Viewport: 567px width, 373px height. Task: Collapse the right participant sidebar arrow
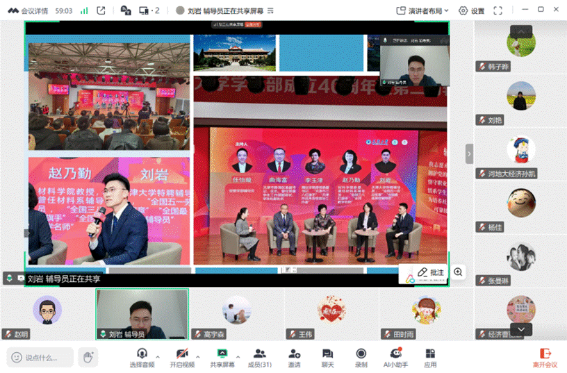pyautogui.click(x=469, y=154)
